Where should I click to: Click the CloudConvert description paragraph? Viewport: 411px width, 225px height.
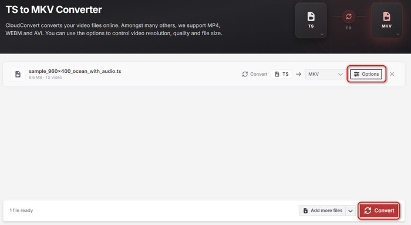[x=114, y=29]
